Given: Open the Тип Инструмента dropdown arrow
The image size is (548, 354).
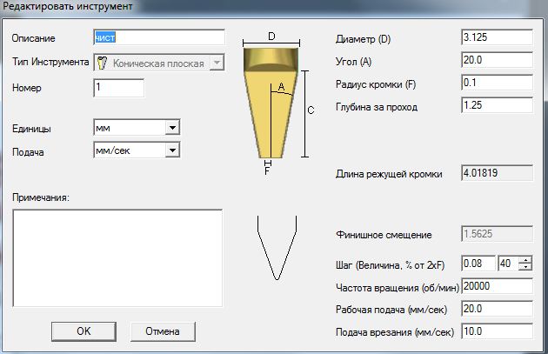Looking at the screenshot, I should 217,63.
